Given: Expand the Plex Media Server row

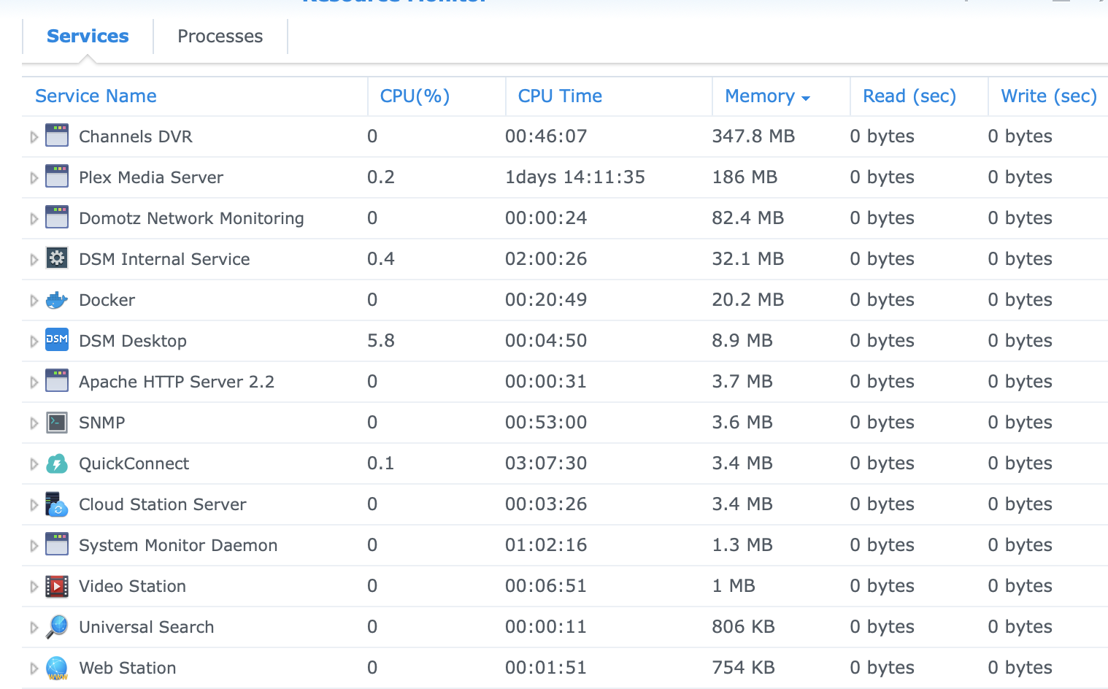Looking at the screenshot, I should (x=34, y=178).
